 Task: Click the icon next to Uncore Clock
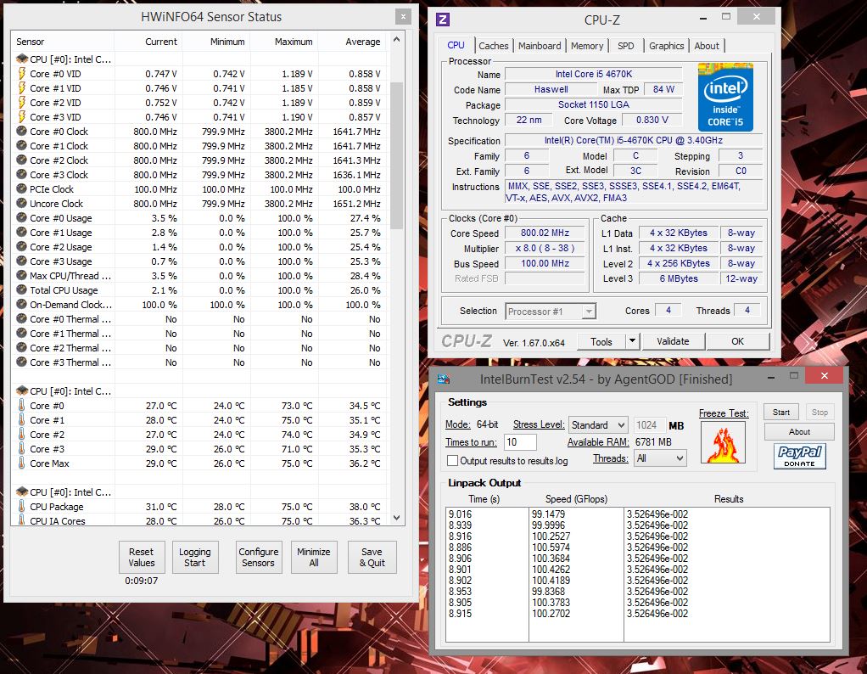(21, 203)
